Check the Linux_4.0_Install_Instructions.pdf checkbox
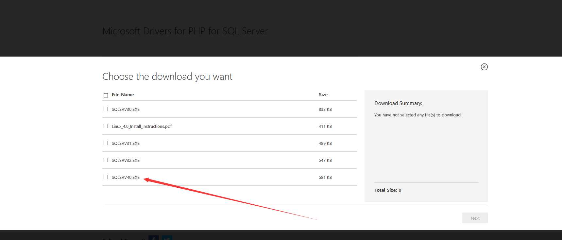The height and width of the screenshot is (240, 562). [x=106, y=126]
